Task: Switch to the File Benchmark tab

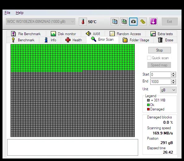Action: (x=26, y=34)
